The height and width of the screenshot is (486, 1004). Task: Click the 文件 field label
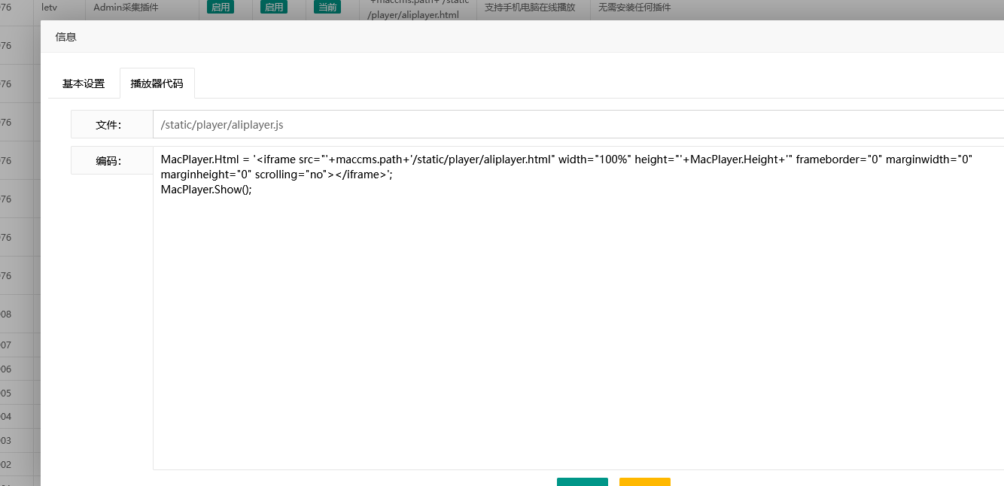[108, 125]
